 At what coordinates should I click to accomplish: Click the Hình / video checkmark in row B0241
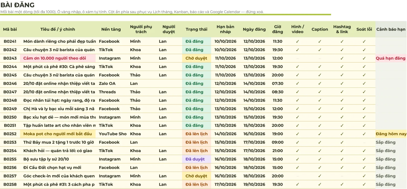[x=297, y=41]
